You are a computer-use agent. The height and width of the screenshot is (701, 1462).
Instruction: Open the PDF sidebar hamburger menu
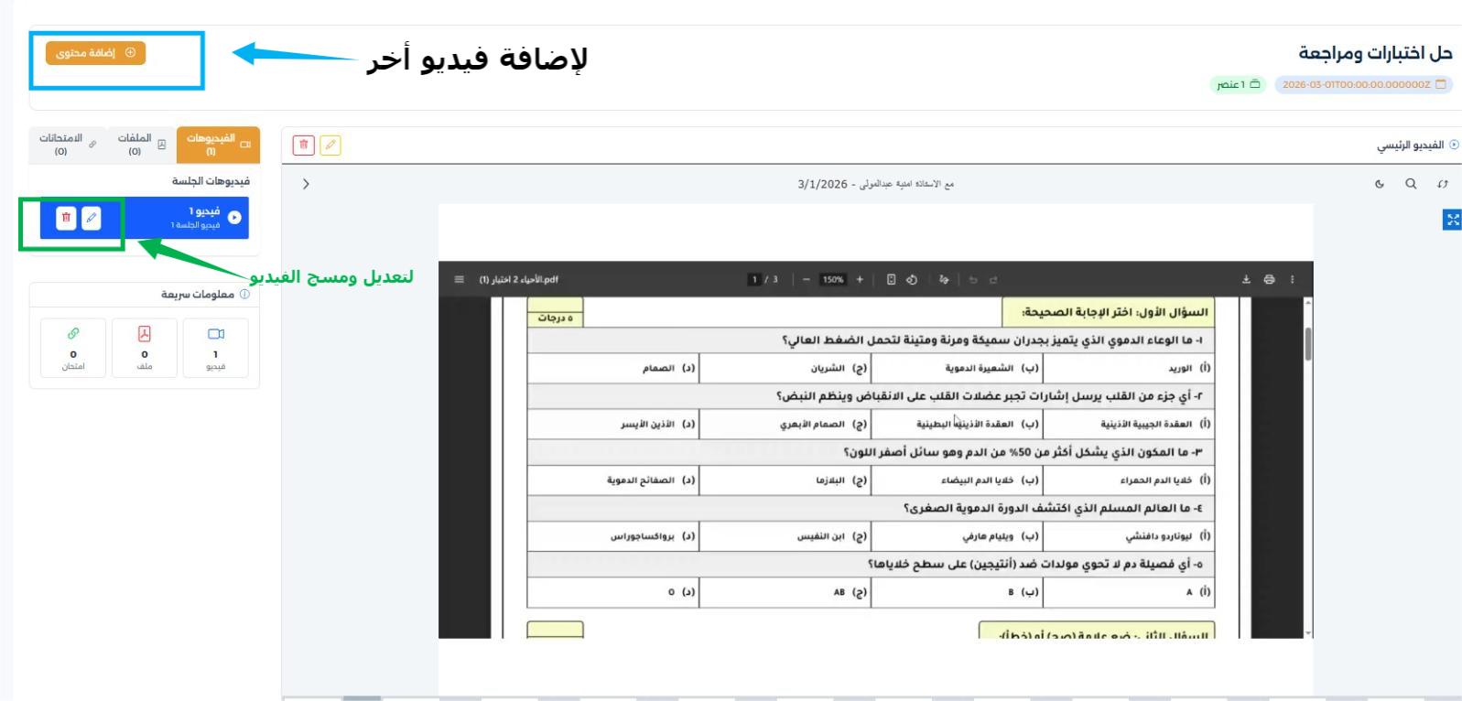460,280
